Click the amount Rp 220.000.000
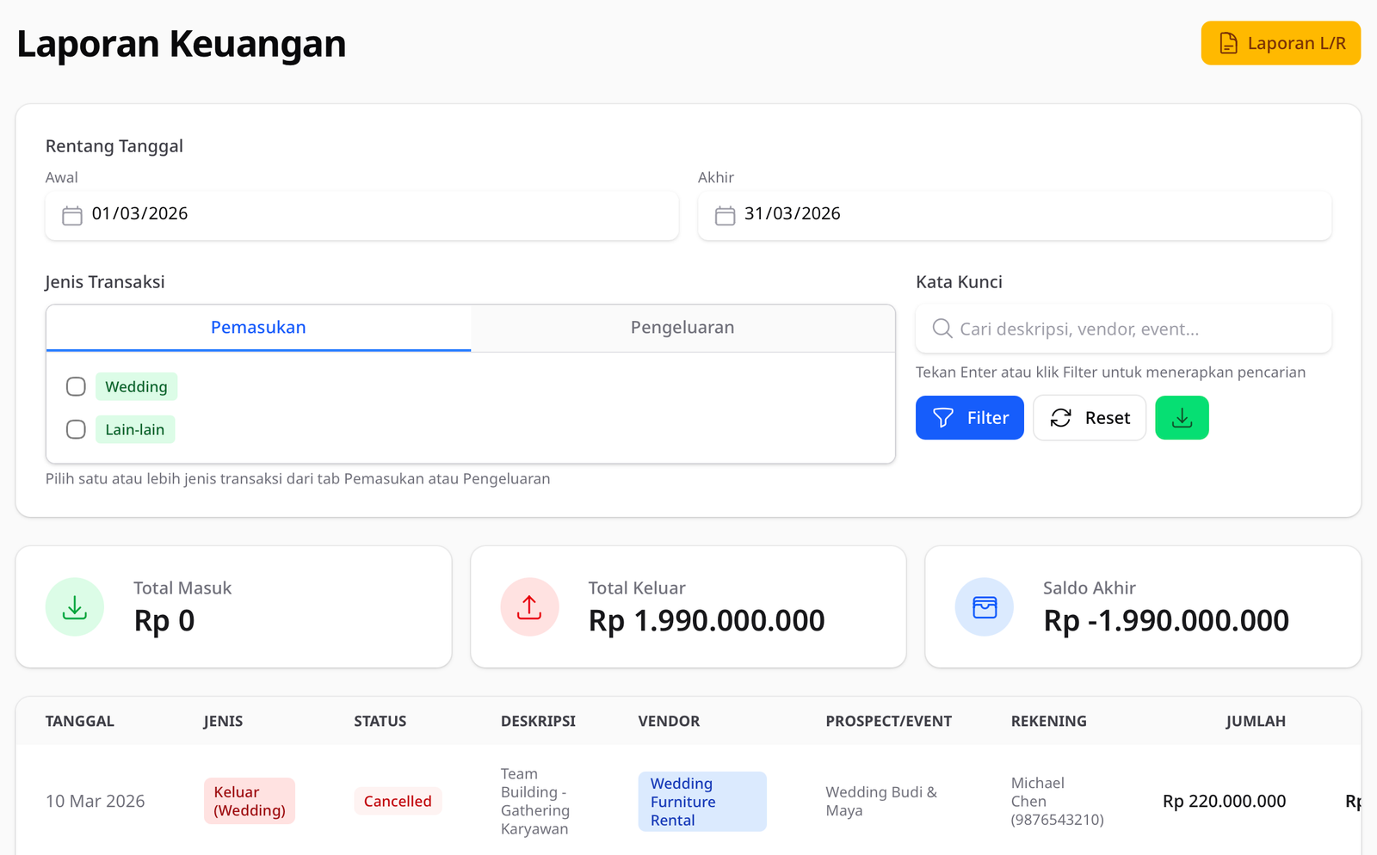 pos(1224,802)
